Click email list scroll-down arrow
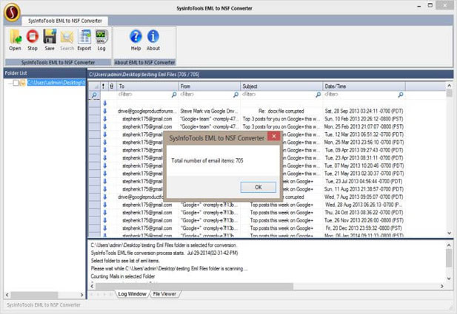This screenshot has width=457, height=314. coord(449,233)
